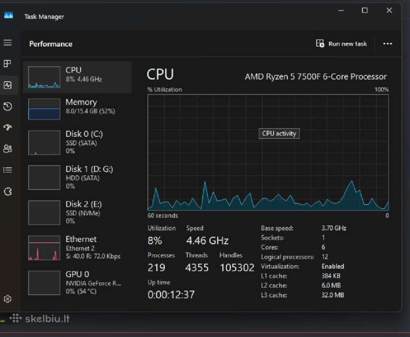Open the Details page icon

8,170
